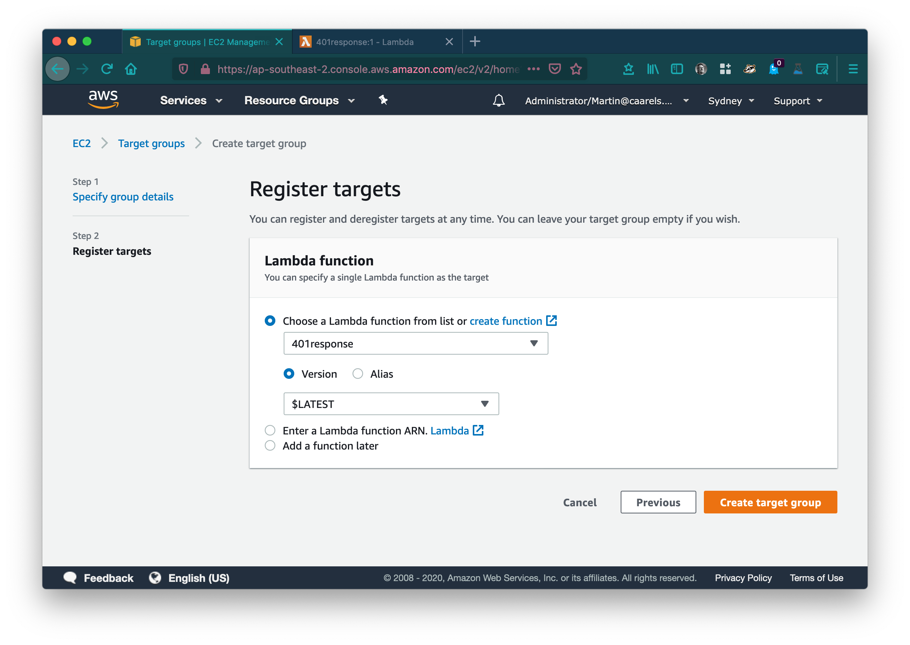Click the browser URL address bar
This screenshot has width=910, height=645.
tap(367, 69)
